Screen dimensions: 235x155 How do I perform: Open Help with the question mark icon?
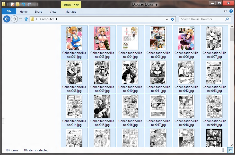[x=231, y=11]
